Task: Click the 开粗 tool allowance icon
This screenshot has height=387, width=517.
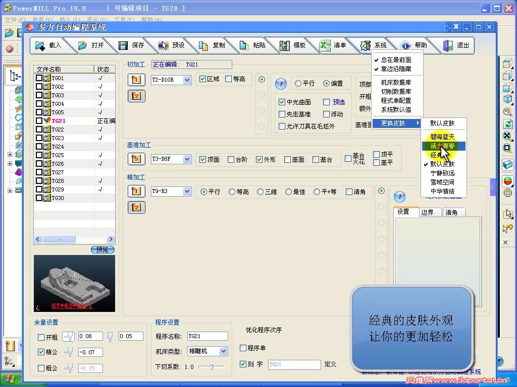Action: 69,336
